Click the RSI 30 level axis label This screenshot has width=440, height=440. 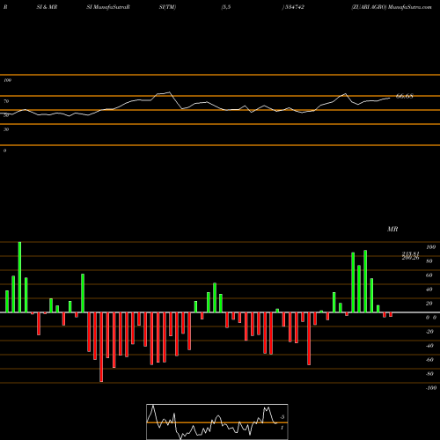(6, 129)
